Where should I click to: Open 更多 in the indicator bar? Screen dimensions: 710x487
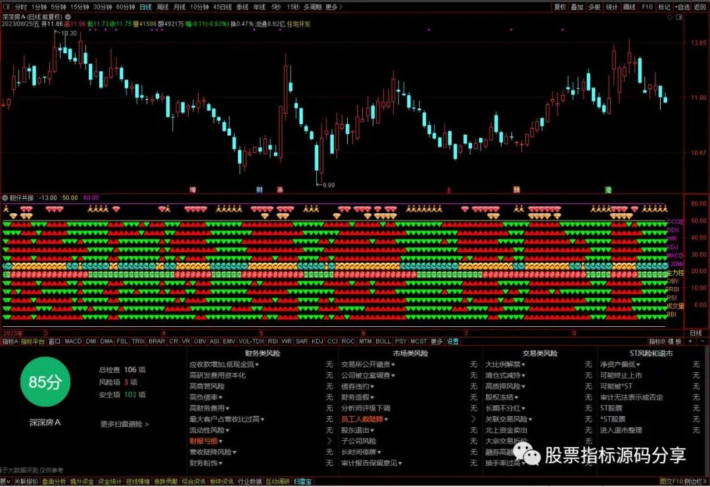point(437,341)
